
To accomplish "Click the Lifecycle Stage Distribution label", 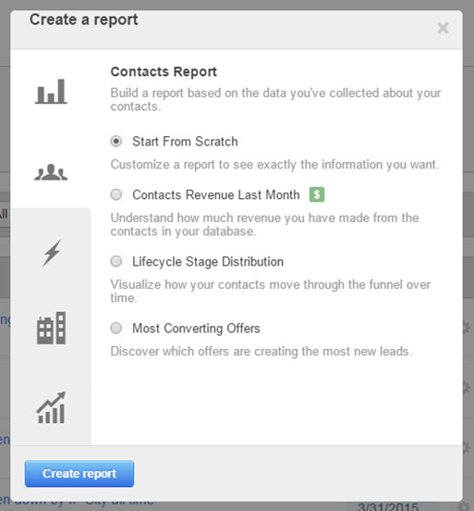I will coord(208,262).
